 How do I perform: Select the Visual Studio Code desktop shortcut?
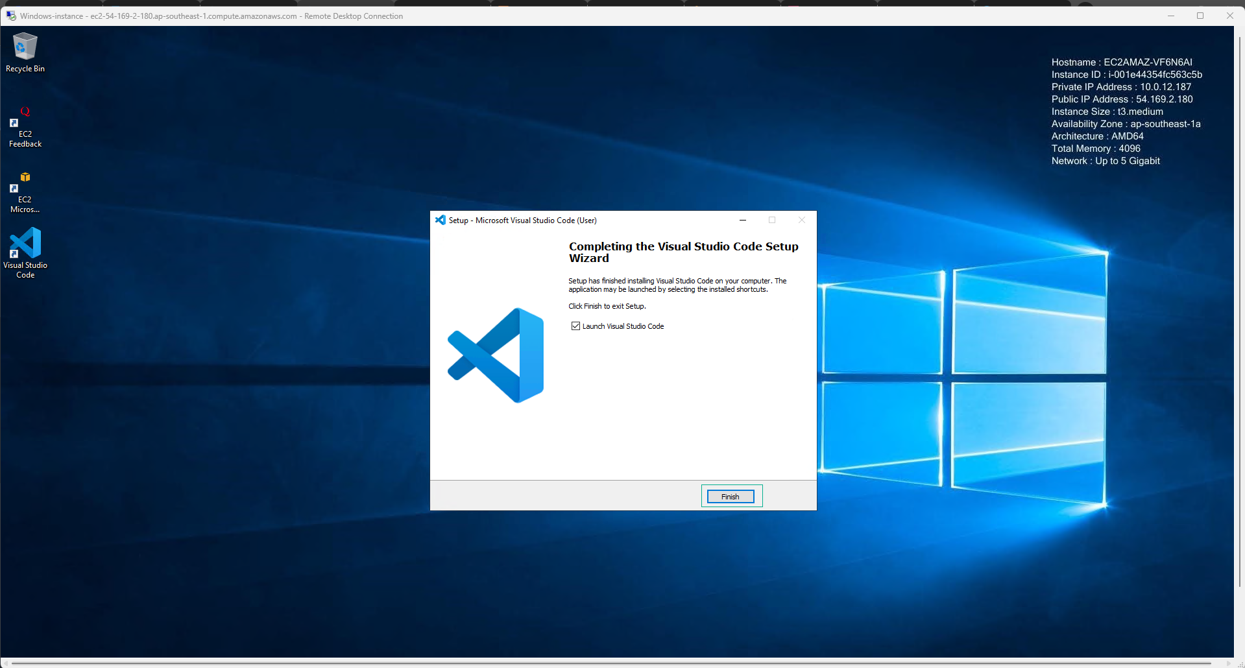click(25, 253)
